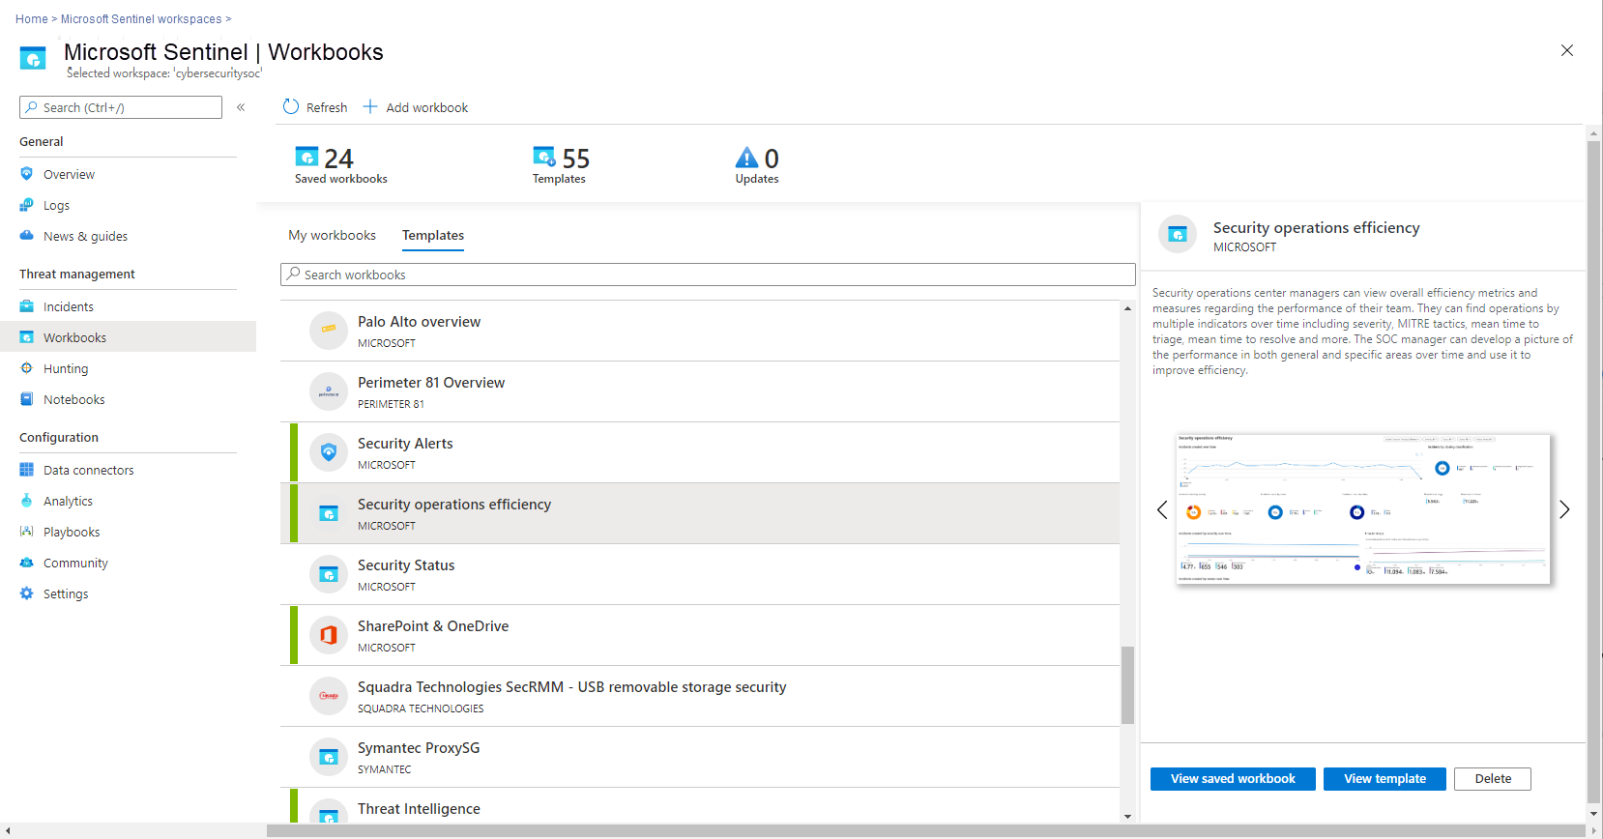The image size is (1603, 839).
Task: Click the Symantec ProxySG template icon
Action: point(329,757)
